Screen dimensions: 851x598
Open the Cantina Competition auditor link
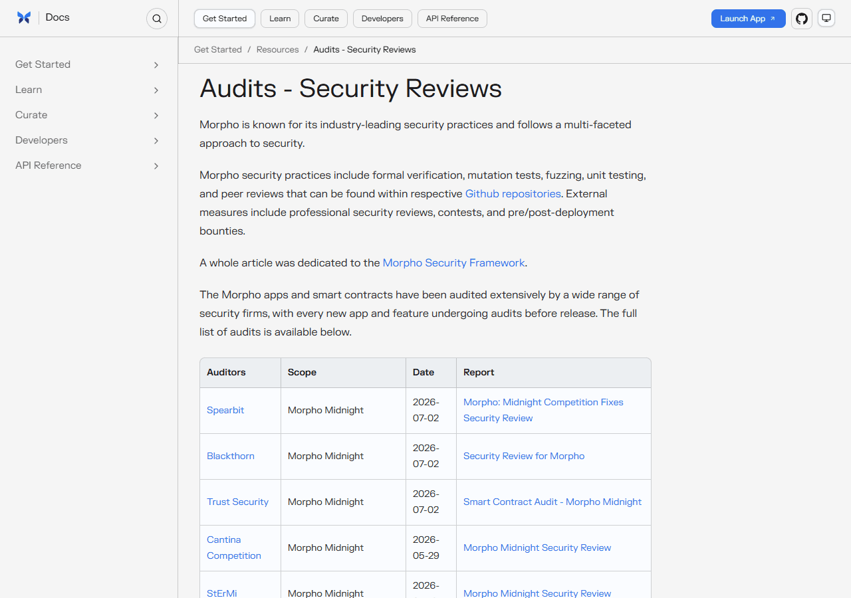(x=234, y=548)
